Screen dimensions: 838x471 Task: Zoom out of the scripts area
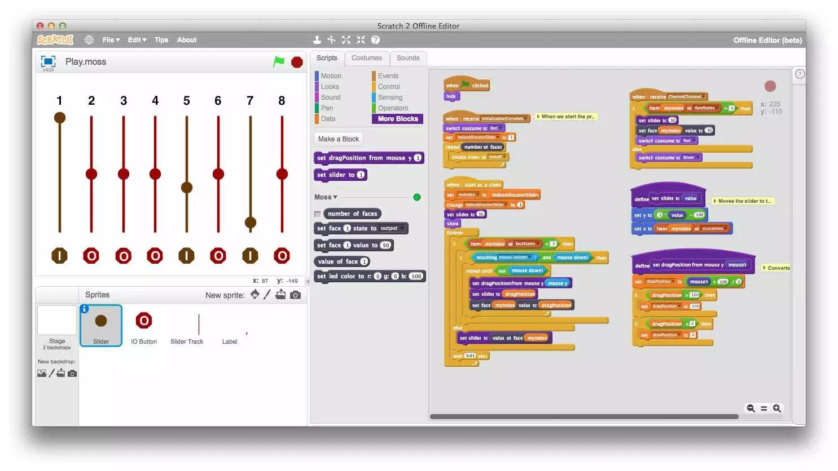pyautogui.click(x=751, y=408)
